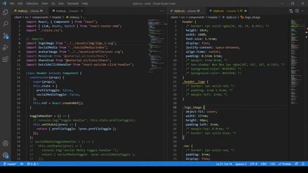Open the Search view in the activity bar

click(5, 24)
